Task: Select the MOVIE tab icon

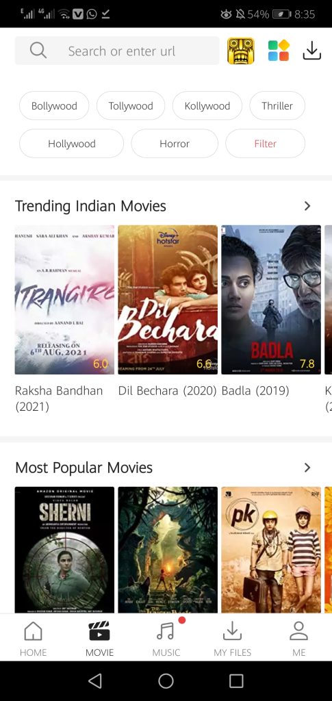Action: click(100, 631)
